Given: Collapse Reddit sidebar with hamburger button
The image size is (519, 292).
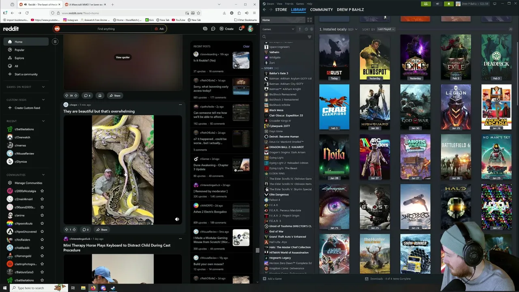Looking at the screenshot, I should (55, 41).
